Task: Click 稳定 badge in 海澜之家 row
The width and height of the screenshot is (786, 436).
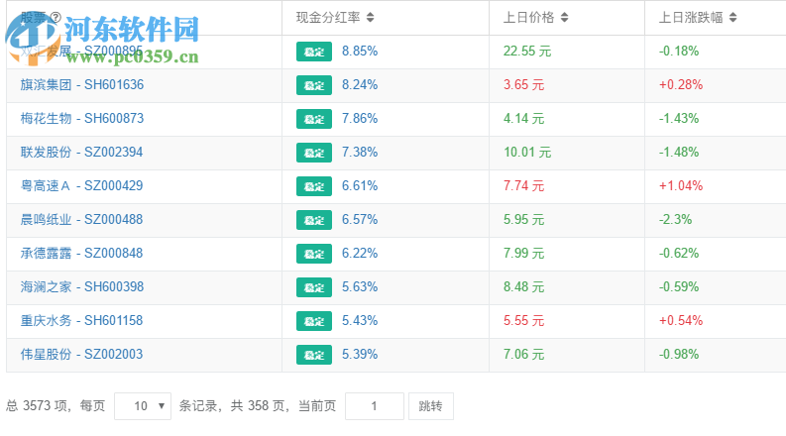Action: point(314,287)
